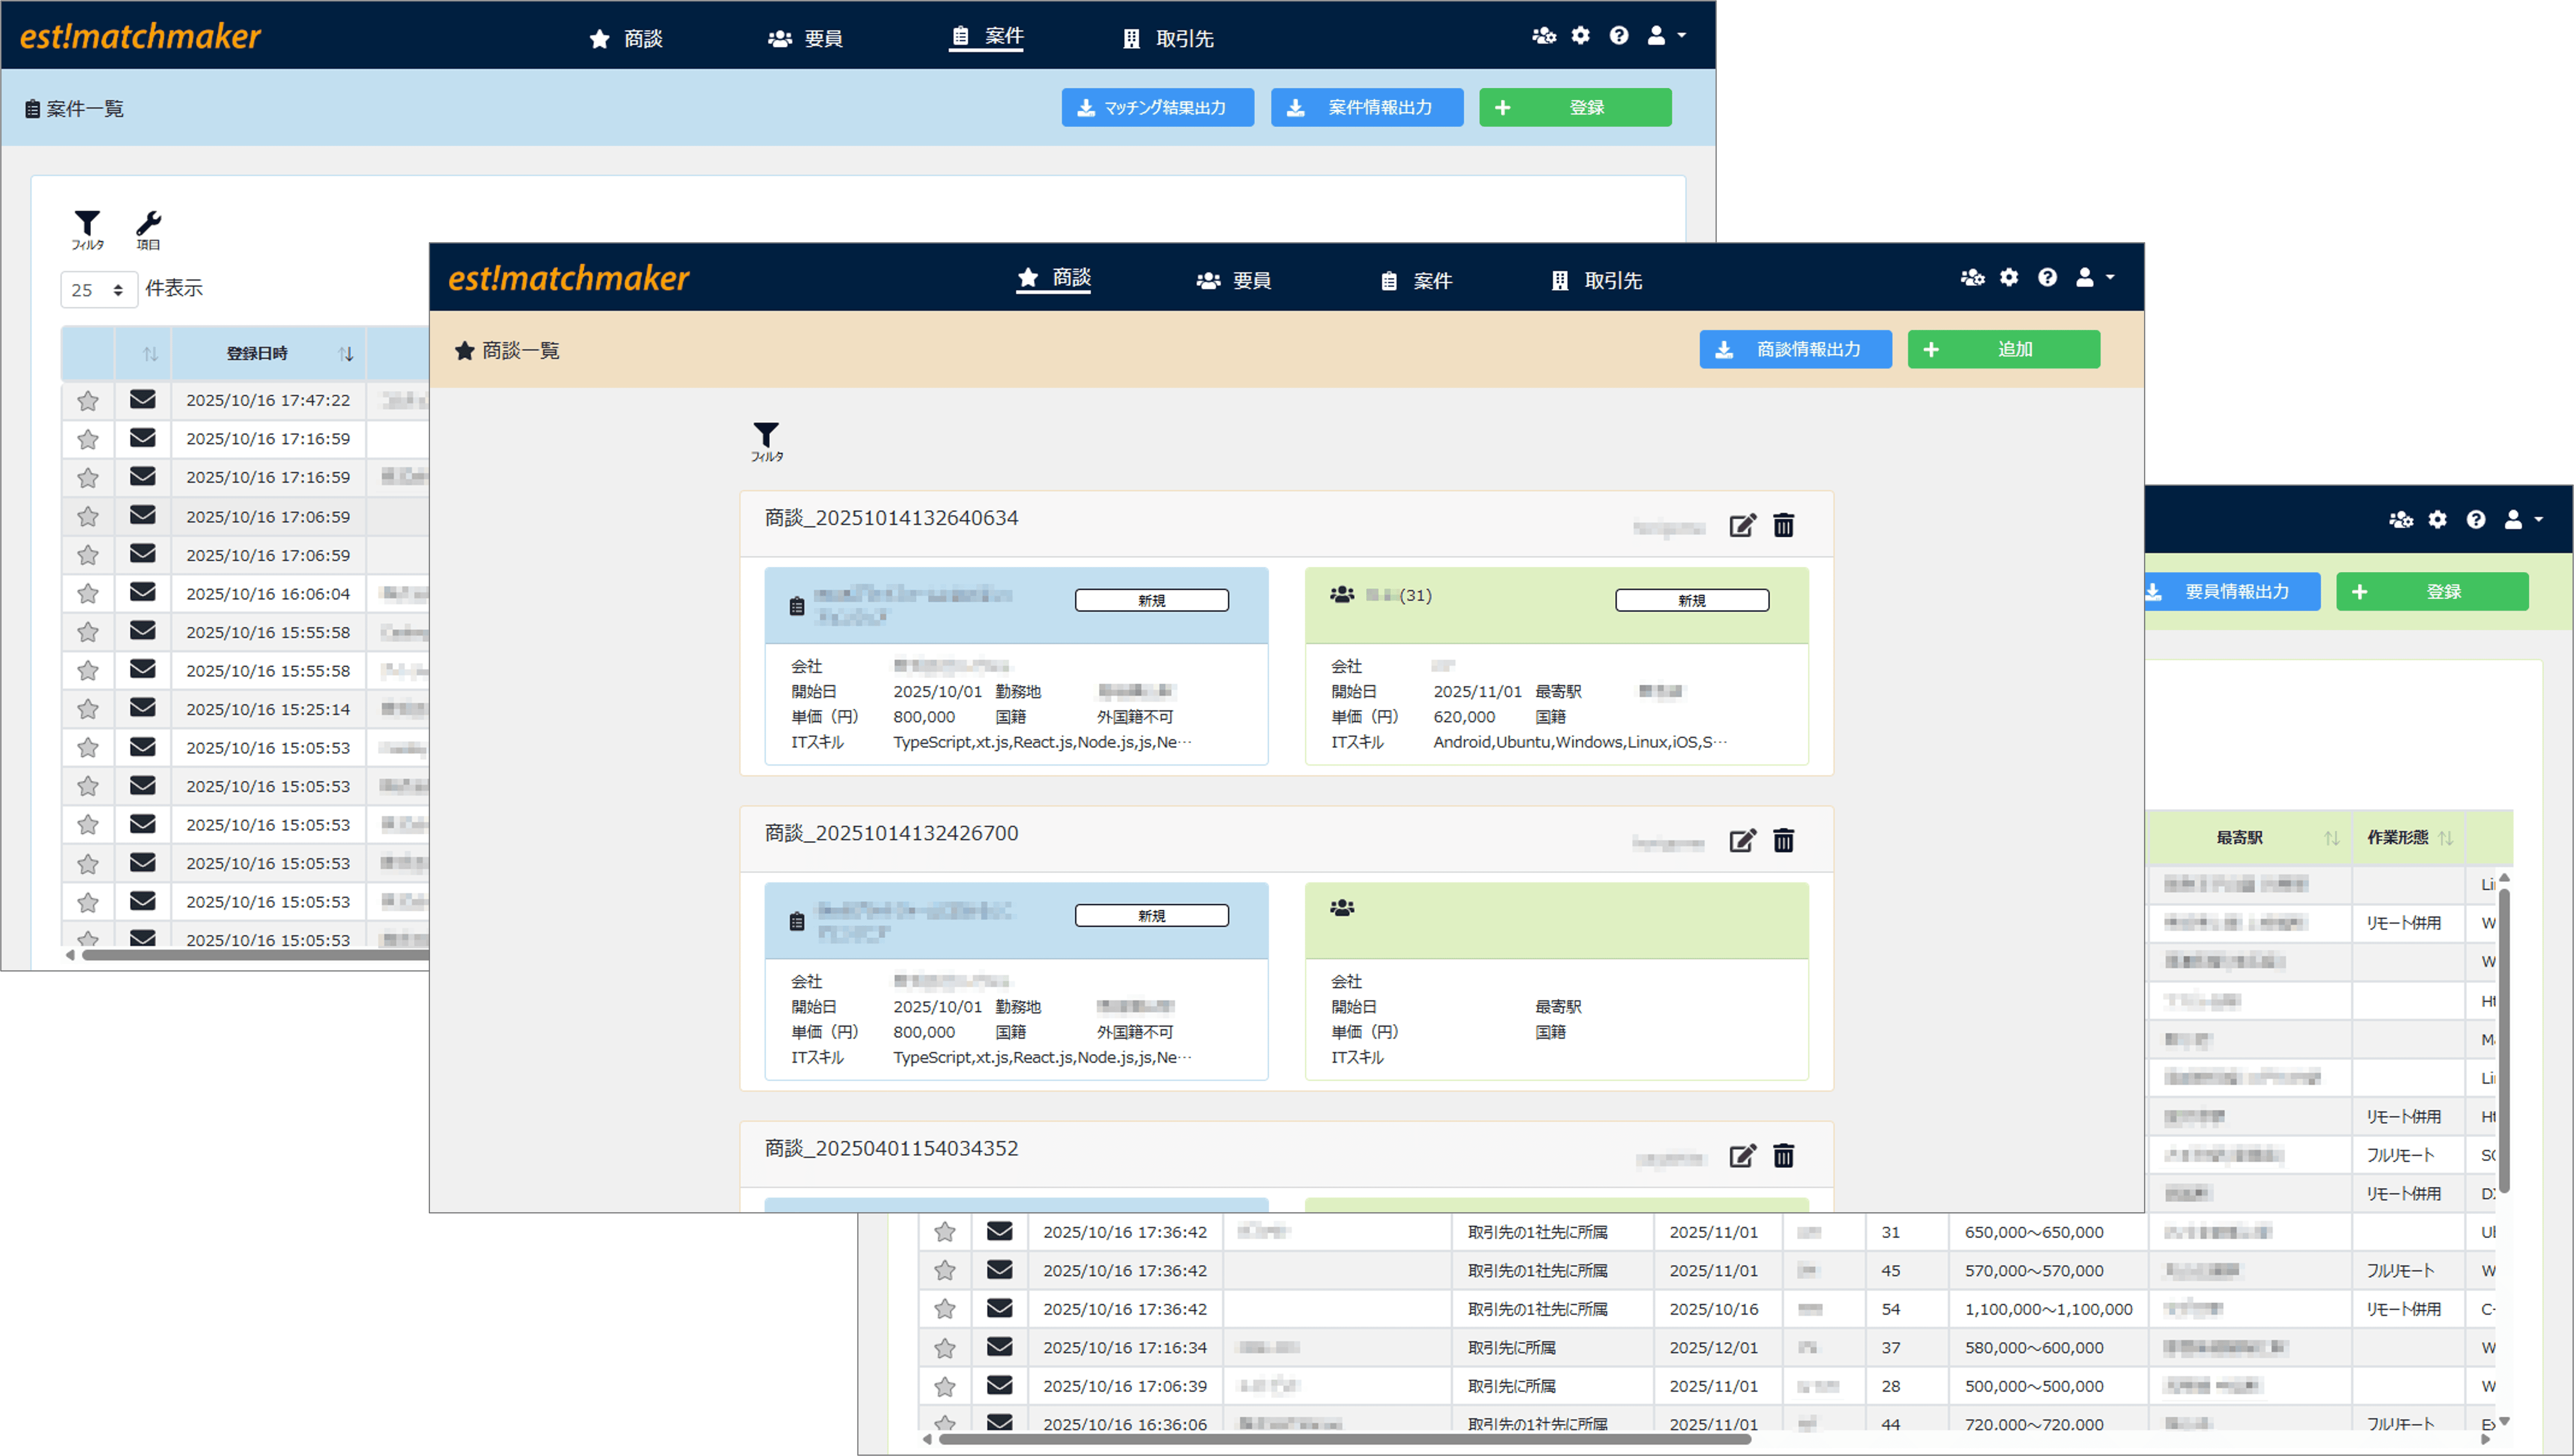Edit 商談_20251014132640634 via pencil icon

[x=1742, y=526]
